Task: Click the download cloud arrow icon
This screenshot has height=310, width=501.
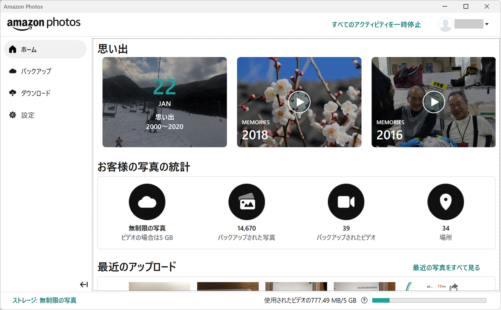Action: click(13, 93)
